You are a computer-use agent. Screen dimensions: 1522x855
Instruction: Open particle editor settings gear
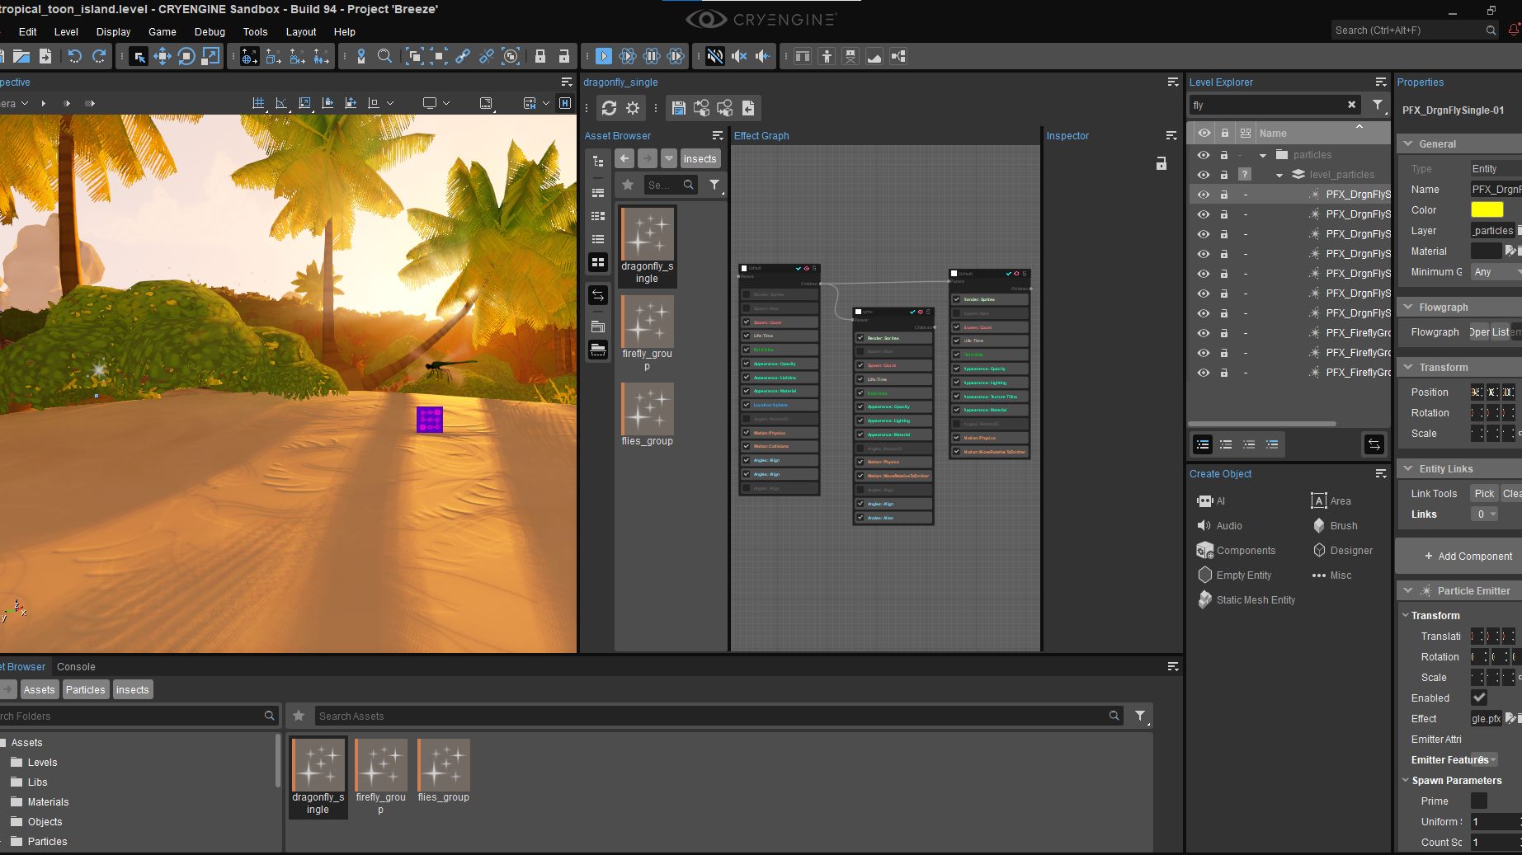(632, 108)
